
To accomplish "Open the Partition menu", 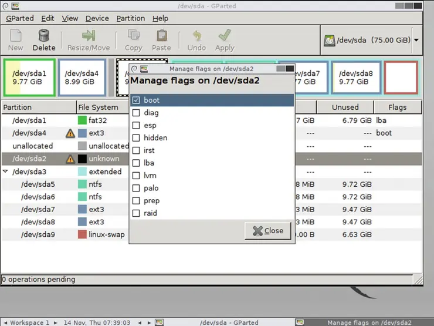I will point(130,18).
